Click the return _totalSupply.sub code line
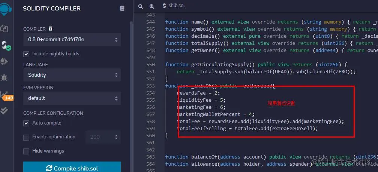The width and height of the screenshot is (378, 172). coord(266,72)
